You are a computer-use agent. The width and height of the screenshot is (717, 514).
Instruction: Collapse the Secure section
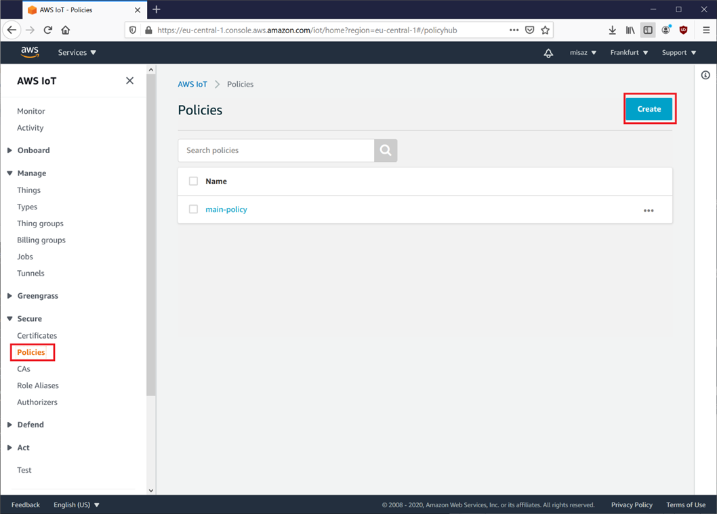(25, 319)
